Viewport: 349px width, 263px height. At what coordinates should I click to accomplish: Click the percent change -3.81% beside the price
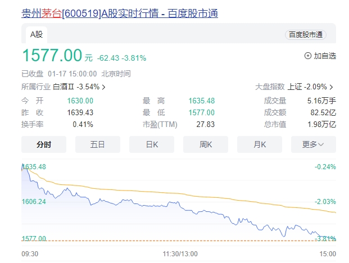[x=134, y=58]
